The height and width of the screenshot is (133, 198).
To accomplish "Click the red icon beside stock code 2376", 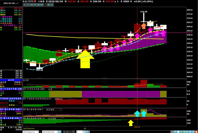I will 35,1.
